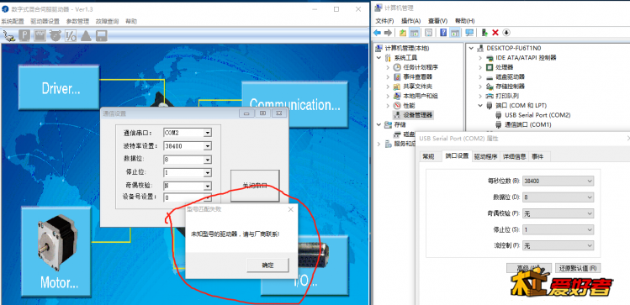Click the forward arrow in Computer Management
The width and height of the screenshot is (630, 305).
click(388, 33)
